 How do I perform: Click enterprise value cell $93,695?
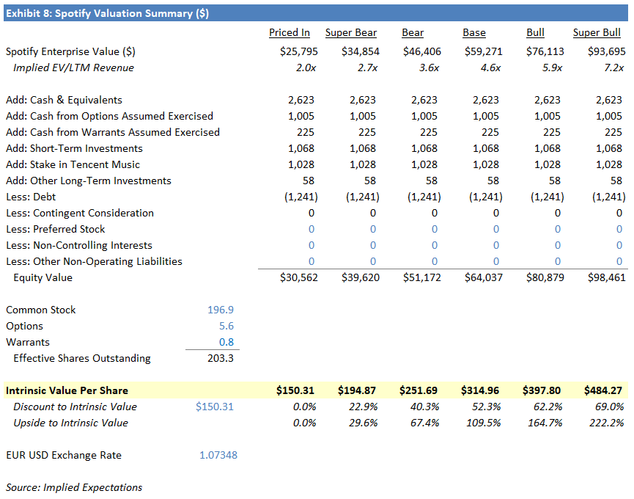606,52
